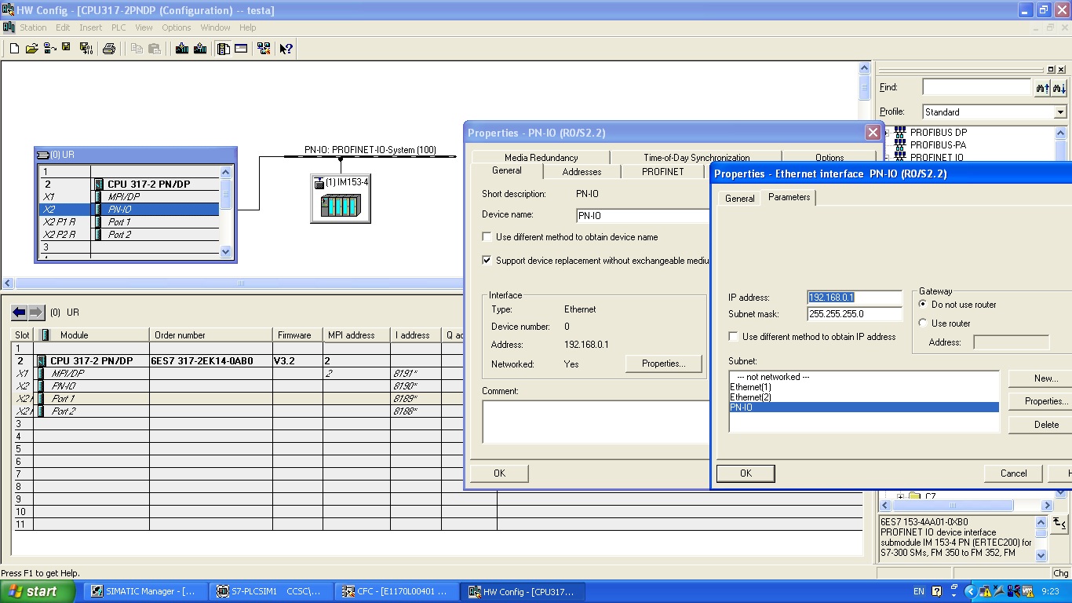Toggle the Catalog view toolbar icon
This screenshot has width=1072, height=603.
click(224, 49)
